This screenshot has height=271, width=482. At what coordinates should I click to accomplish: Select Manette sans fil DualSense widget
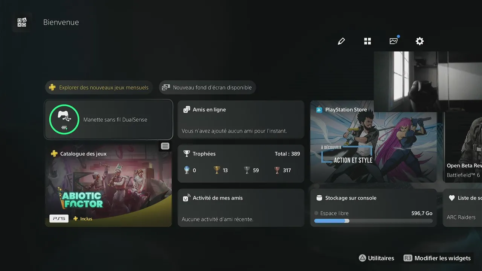pyautogui.click(x=108, y=119)
